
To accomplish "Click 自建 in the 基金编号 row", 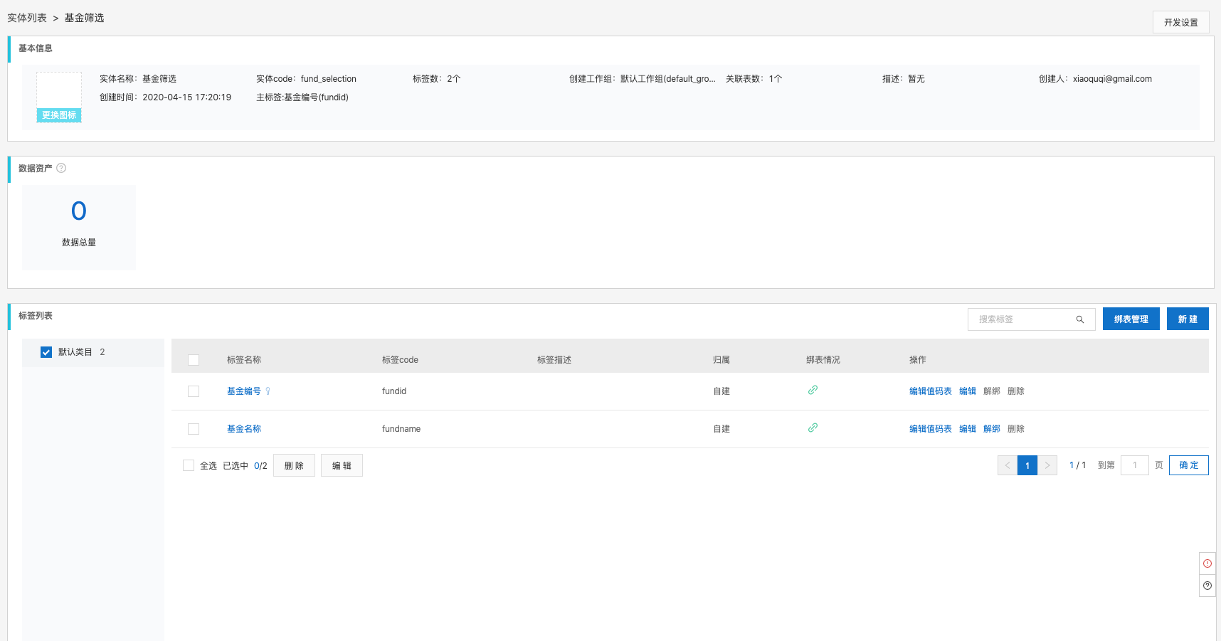I will (721, 391).
